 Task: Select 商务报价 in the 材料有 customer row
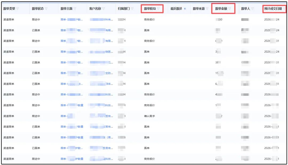pos(149,19)
